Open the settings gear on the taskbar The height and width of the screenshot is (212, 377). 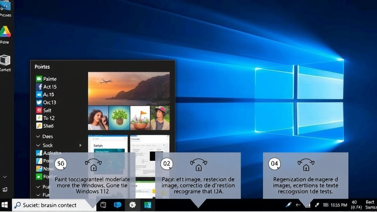click(133, 205)
